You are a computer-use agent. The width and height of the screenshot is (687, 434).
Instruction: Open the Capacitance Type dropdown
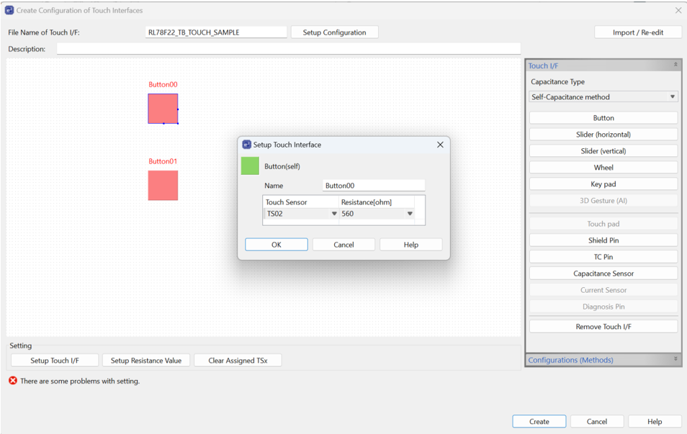tap(603, 96)
